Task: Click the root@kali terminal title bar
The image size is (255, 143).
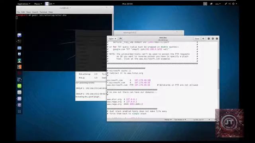Action: (x=65, y=8)
